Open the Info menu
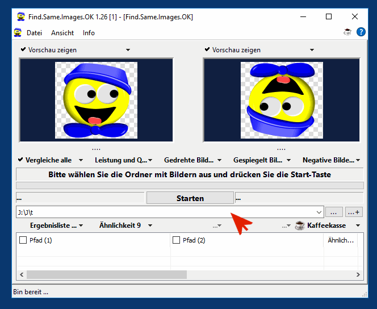The width and height of the screenshot is (377, 309). tap(89, 33)
